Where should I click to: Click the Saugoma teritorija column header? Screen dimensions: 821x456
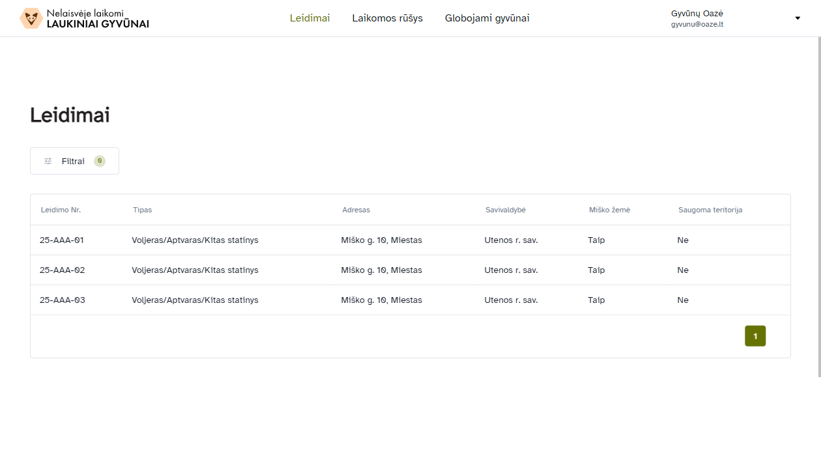710,210
